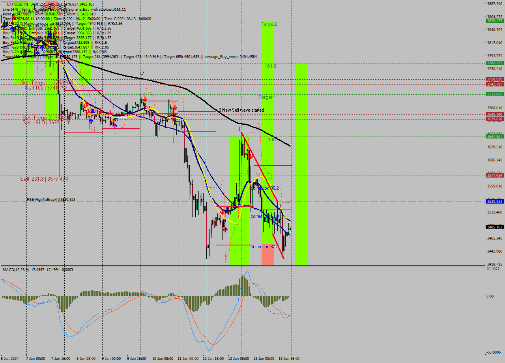Click the 'Sell 100 | 3741.797' label
This screenshot has width=505, height=363.
(x=47, y=88)
